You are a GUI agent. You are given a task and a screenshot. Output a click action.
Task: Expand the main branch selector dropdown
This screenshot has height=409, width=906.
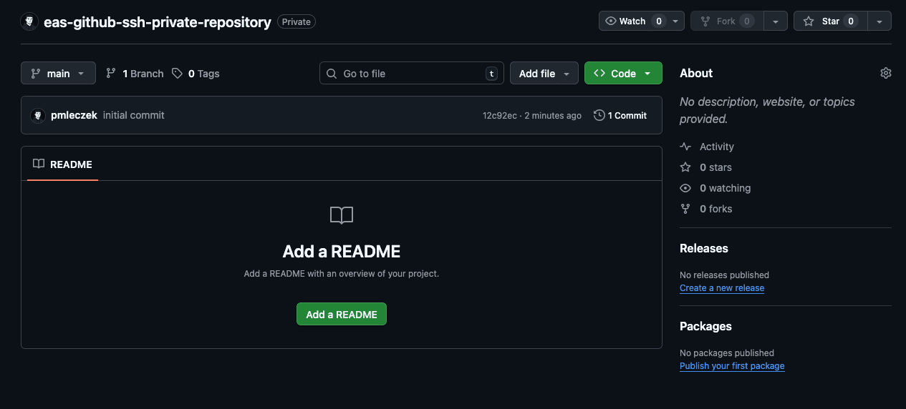click(x=58, y=74)
